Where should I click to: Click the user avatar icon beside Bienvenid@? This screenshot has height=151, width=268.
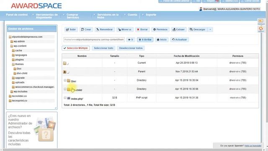tap(201, 9)
